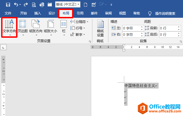Customize Quick Access Toolbar dropdown arrow

pyautogui.click(x=111, y=5)
